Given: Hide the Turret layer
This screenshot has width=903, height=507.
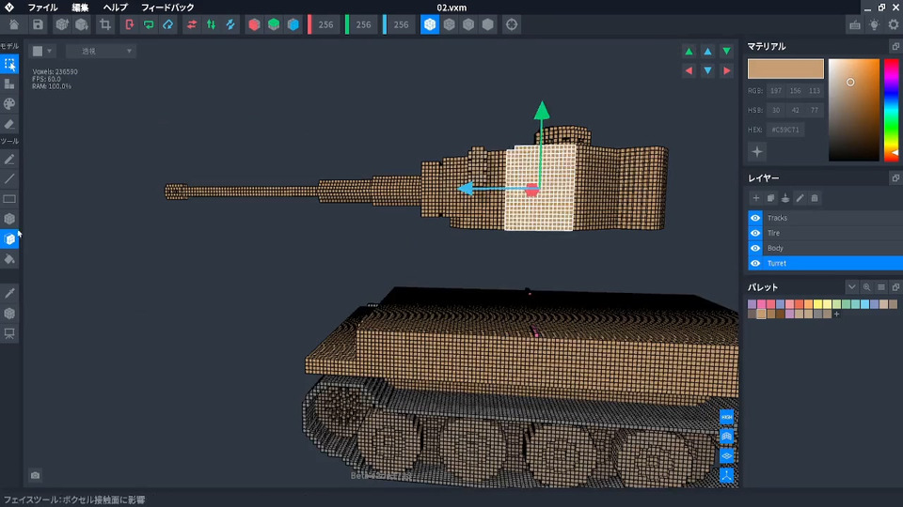Looking at the screenshot, I should pos(755,263).
